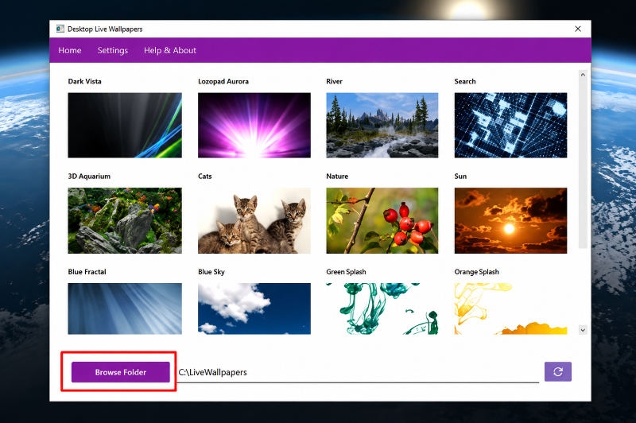Close the Desktop Live Wallpapers window
The image size is (636, 423).
[x=578, y=29]
